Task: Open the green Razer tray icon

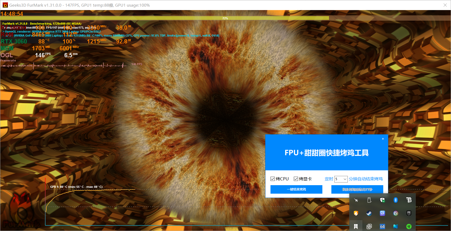Action: [409, 226]
